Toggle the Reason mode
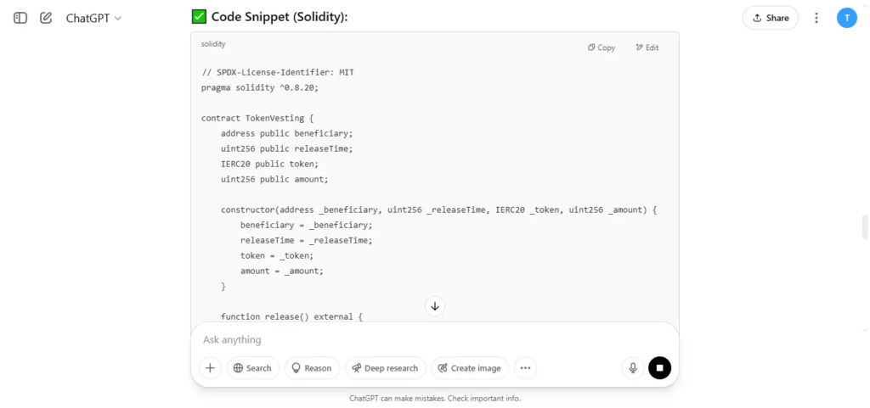Screen dimensions: 870x408 click(313, 368)
